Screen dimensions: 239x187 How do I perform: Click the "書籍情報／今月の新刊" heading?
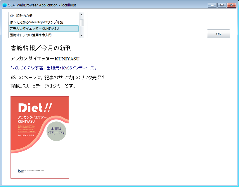click(x=41, y=48)
